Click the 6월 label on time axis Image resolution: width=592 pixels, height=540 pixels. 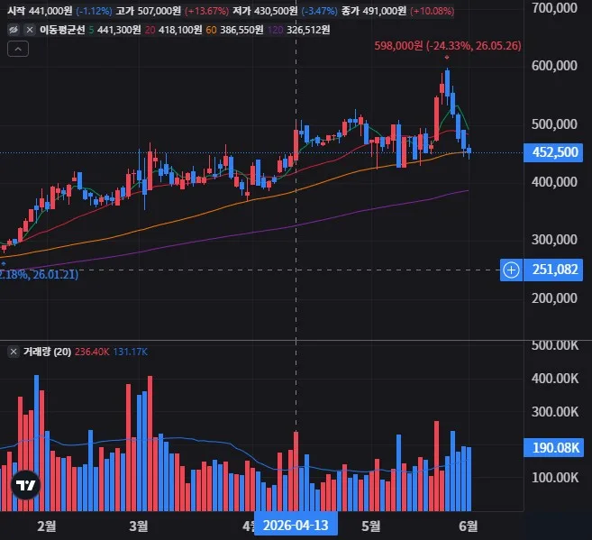pos(469,526)
